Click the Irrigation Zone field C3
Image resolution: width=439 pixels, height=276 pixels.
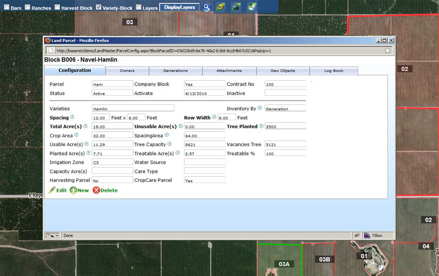coord(112,162)
